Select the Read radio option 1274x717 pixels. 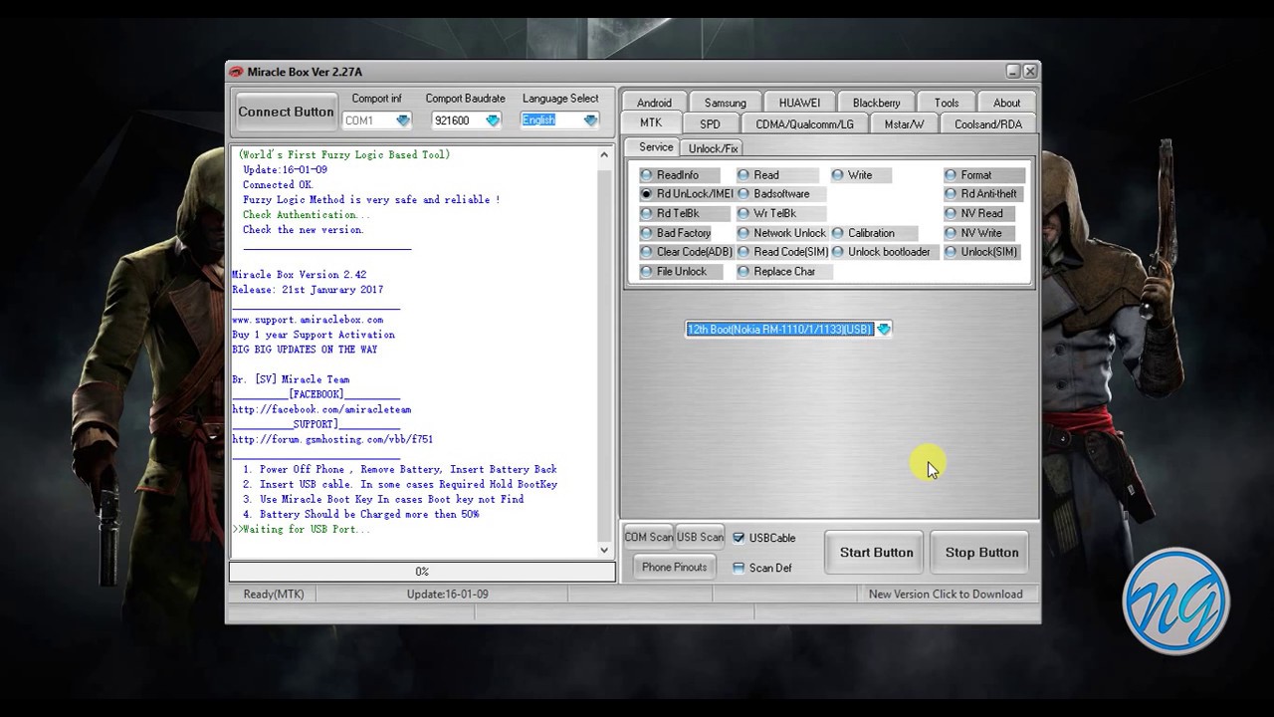tap(743, 175)
